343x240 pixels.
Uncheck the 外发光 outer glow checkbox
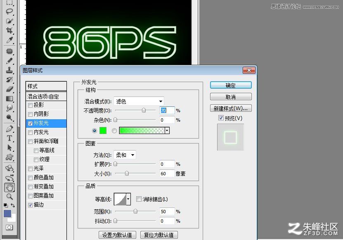[31, 123]
